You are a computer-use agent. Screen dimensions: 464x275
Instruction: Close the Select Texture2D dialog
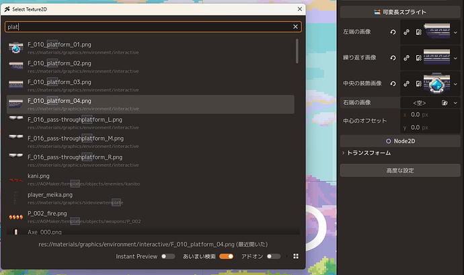(x=300, y=9)
